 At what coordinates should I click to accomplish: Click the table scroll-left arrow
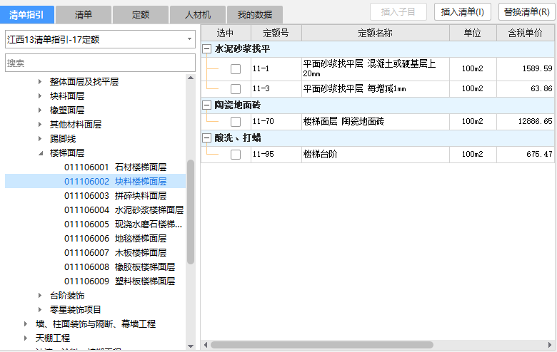pyautogui.click(x=206, y=345)
